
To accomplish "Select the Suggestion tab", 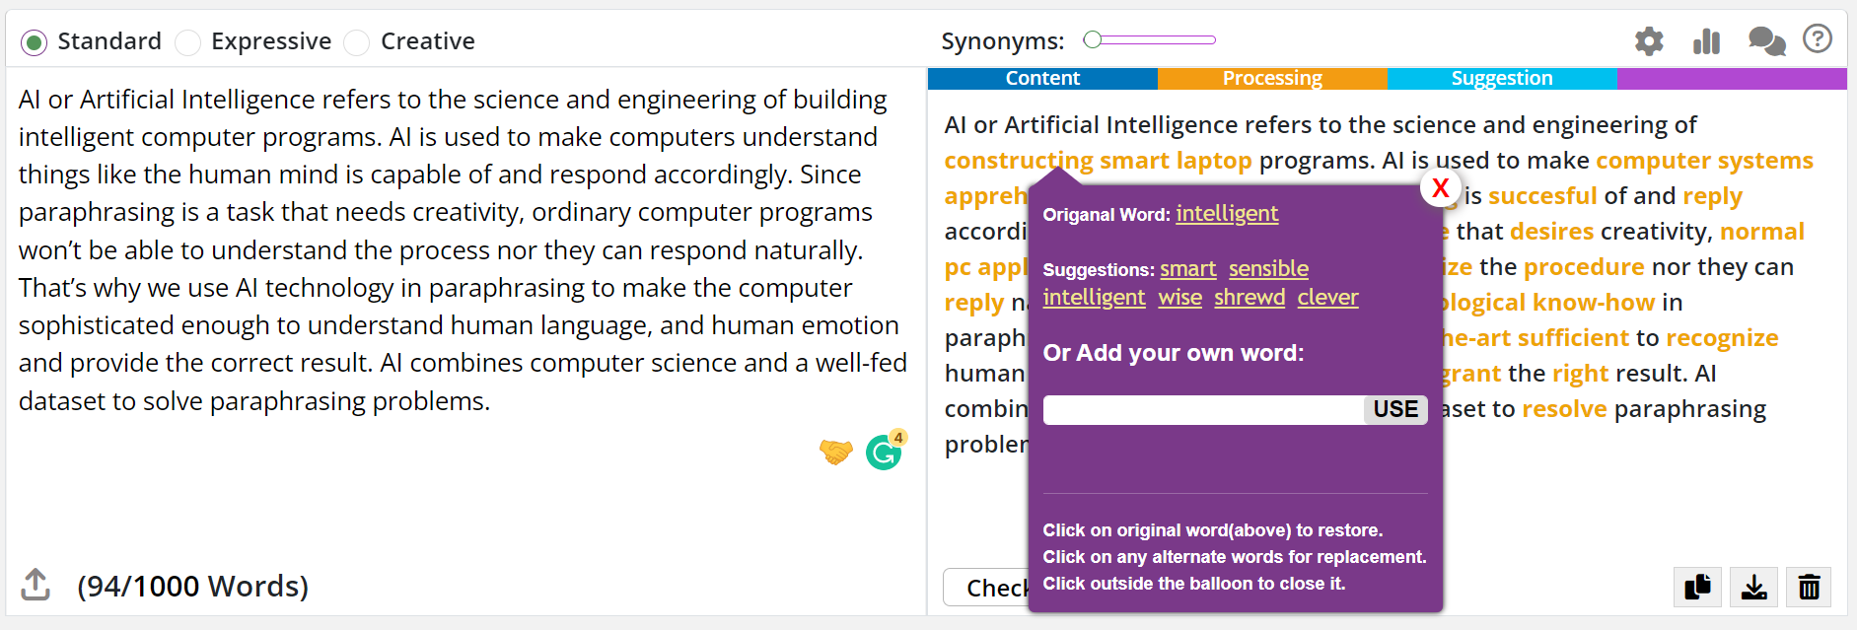I will [1501, 78].
